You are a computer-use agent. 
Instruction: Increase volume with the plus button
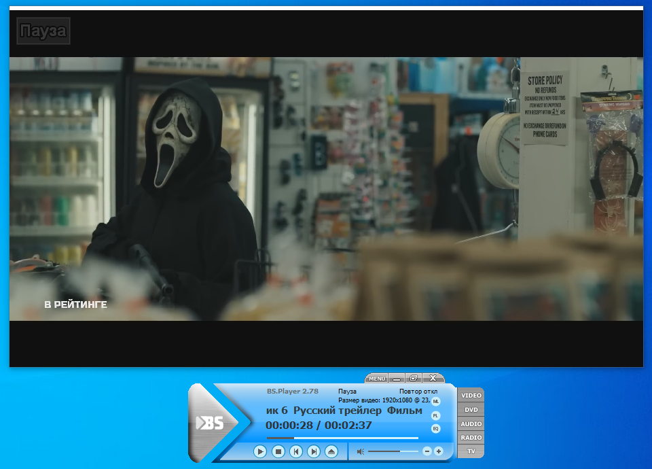[439, 451]
